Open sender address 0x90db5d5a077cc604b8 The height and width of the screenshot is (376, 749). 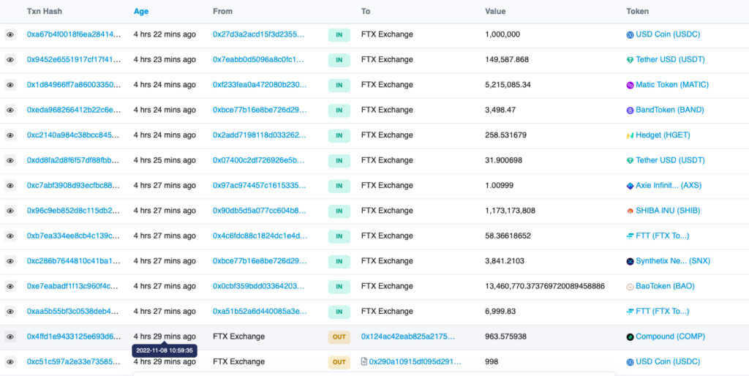(260, 211)
